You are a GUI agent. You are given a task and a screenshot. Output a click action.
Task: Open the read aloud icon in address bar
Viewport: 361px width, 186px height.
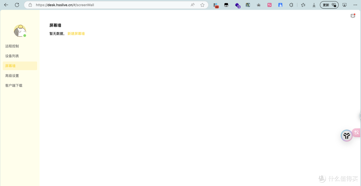pos(193,5)
